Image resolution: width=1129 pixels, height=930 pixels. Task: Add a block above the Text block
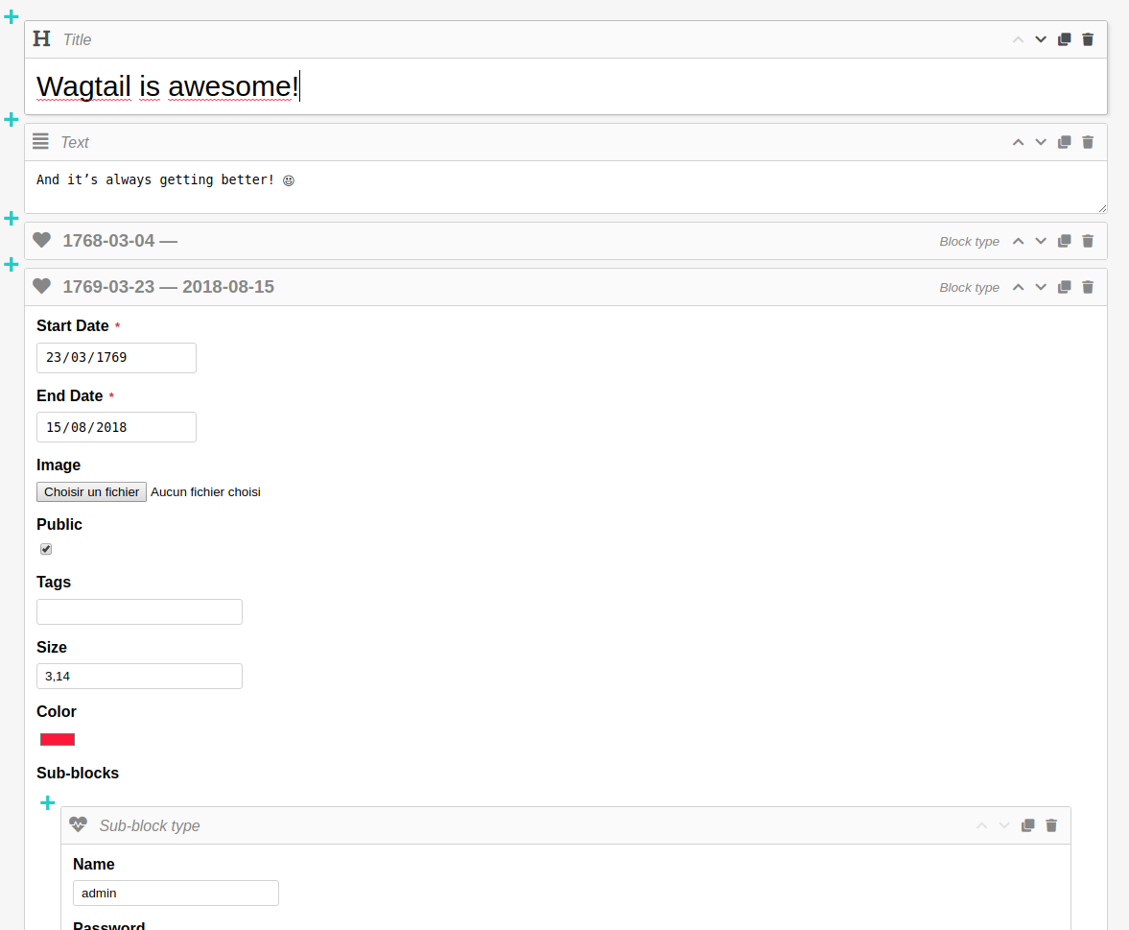(11, 120)
